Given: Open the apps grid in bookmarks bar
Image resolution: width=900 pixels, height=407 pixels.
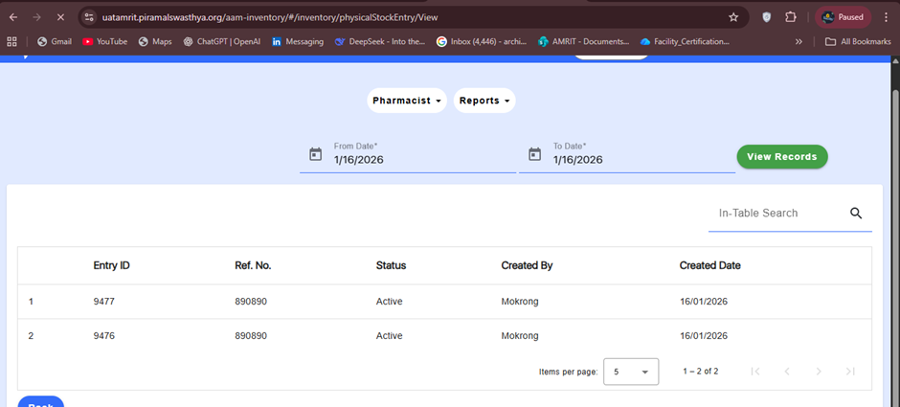Looking at the screenshot, I should pos(12,41).
